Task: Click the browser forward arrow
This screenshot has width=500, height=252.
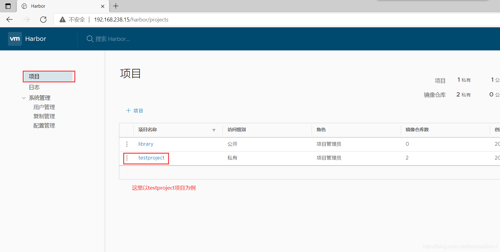Action: pyautogui.click(x=26, y=20)
